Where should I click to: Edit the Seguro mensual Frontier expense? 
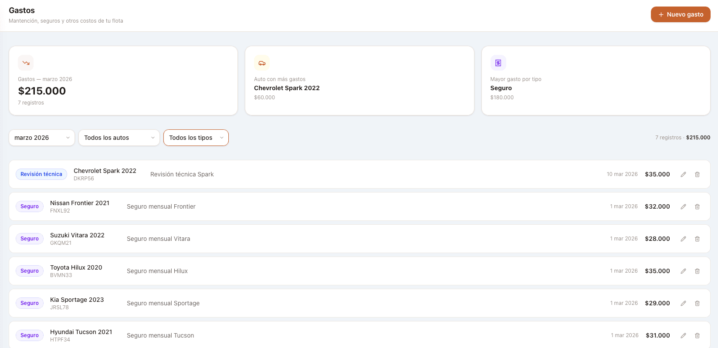(x=683, y=206)
